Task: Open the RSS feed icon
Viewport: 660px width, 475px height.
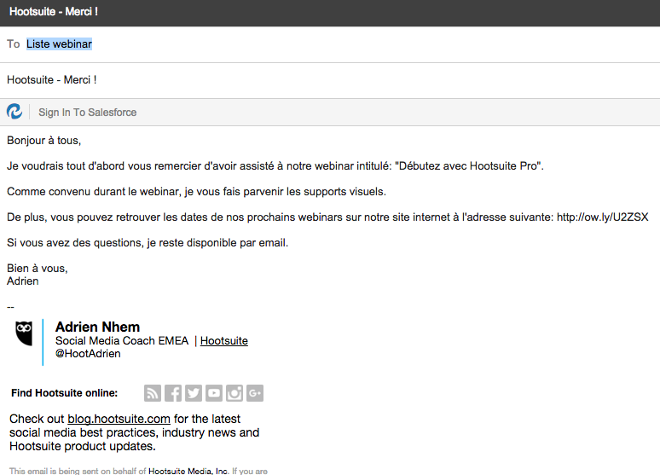Action: pyautogui.click(x=153, y=393)
